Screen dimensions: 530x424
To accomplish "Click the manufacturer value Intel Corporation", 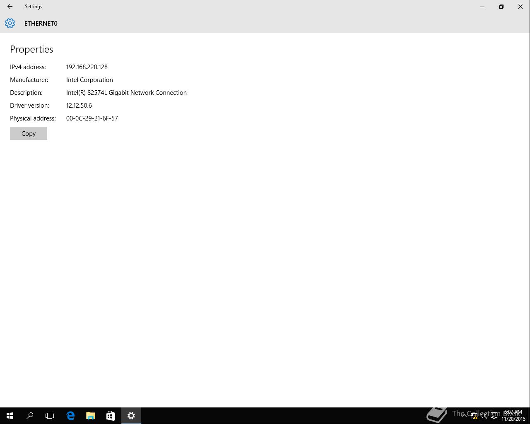I will 89,79.
